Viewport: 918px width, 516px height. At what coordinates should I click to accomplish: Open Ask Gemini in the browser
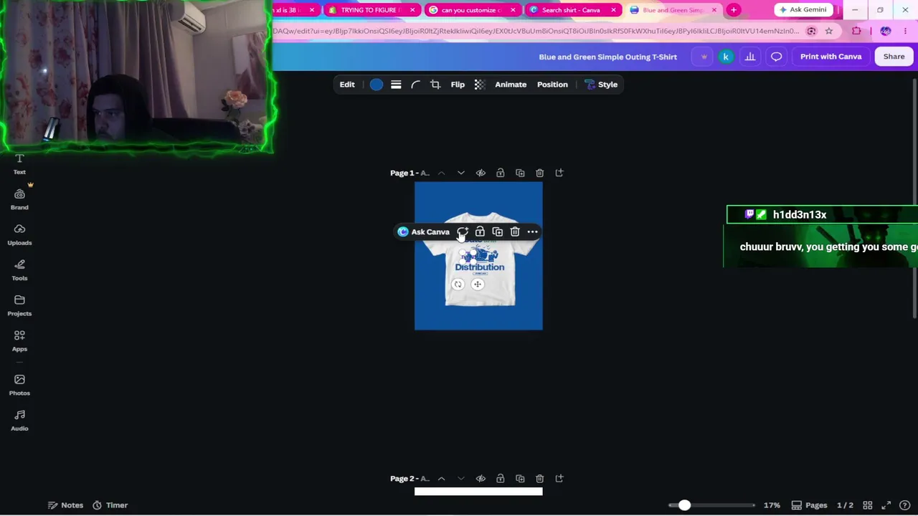803,10
